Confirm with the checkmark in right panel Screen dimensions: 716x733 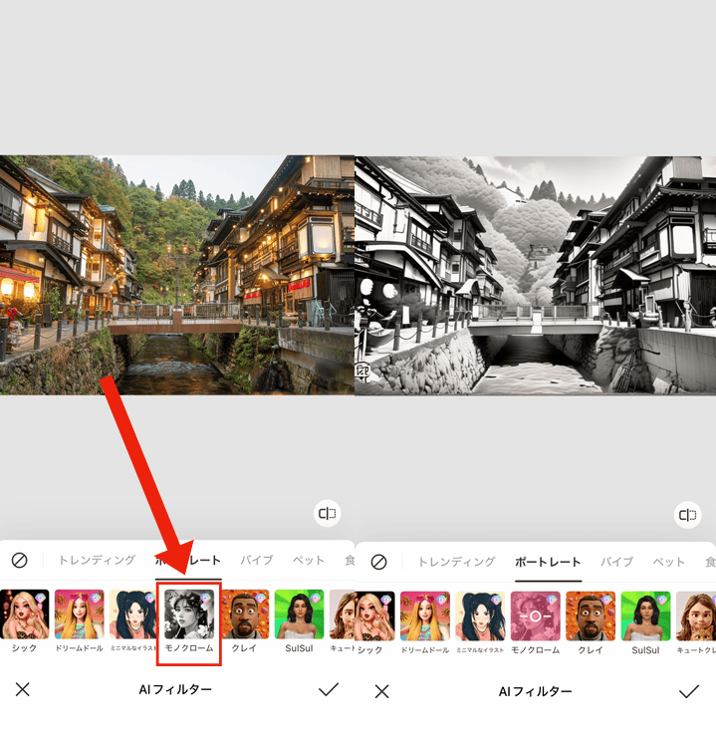point(688,690)
